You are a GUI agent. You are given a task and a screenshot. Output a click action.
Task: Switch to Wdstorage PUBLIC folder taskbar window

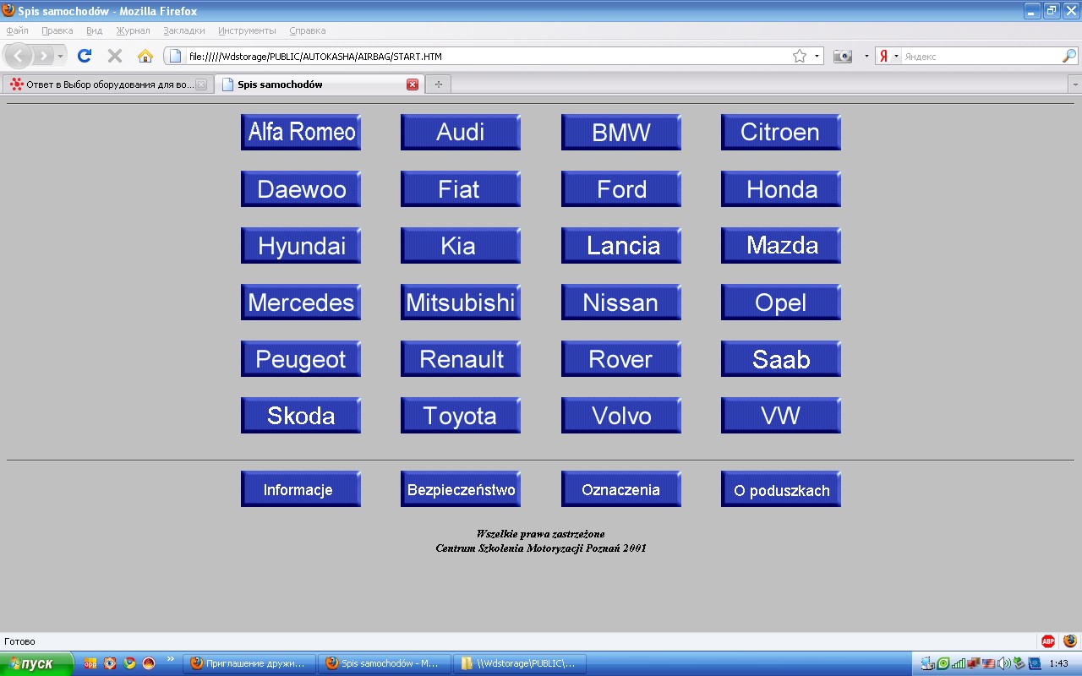[x=520, y=663]
